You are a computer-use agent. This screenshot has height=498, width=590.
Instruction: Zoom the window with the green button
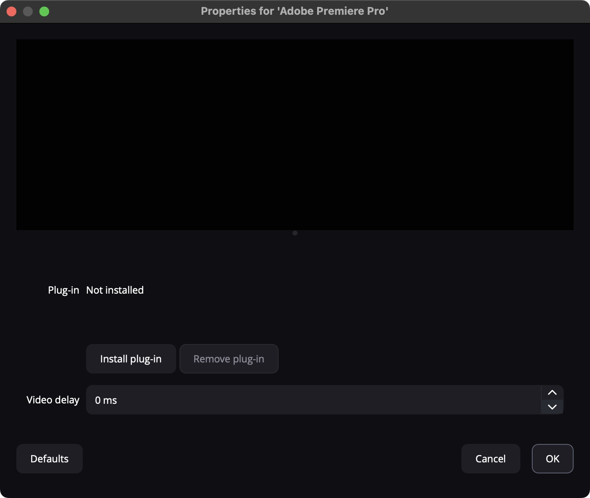(44, 11)
